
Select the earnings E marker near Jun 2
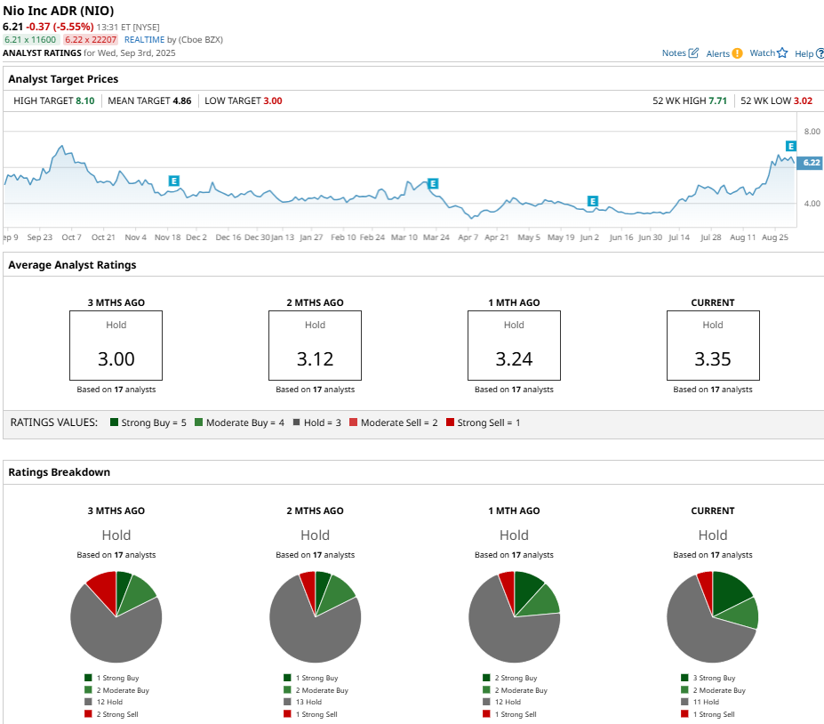[593, 201]
